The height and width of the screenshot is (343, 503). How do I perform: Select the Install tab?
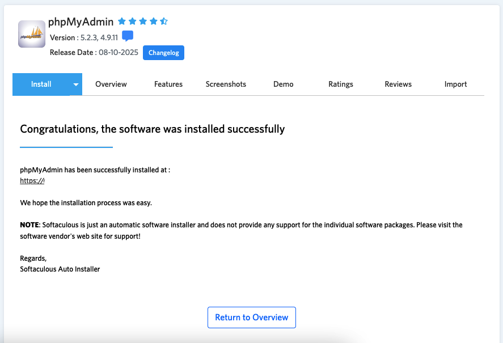pyautogui.click(x=41, y=84)
